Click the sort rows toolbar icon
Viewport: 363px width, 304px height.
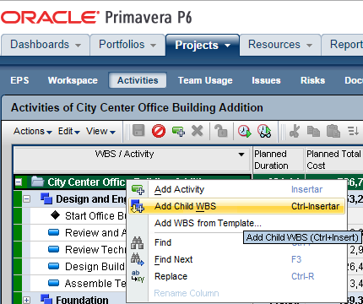pos(353,131)
